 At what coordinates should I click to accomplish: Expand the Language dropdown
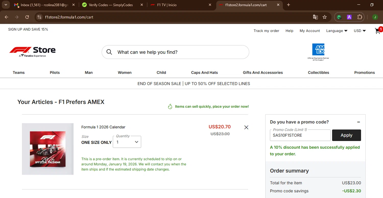tap(337, 31)
